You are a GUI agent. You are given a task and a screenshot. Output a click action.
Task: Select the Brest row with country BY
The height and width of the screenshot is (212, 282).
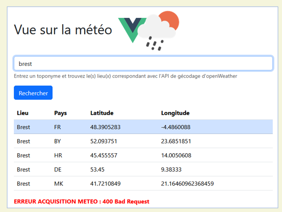(x=143, y=141)
